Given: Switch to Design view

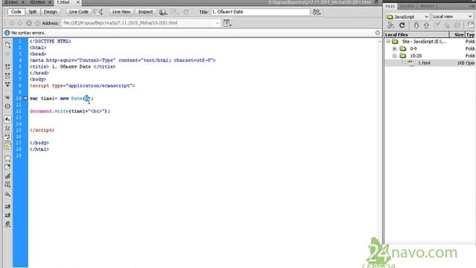Looking at the screenshot, I should point(51,12).
